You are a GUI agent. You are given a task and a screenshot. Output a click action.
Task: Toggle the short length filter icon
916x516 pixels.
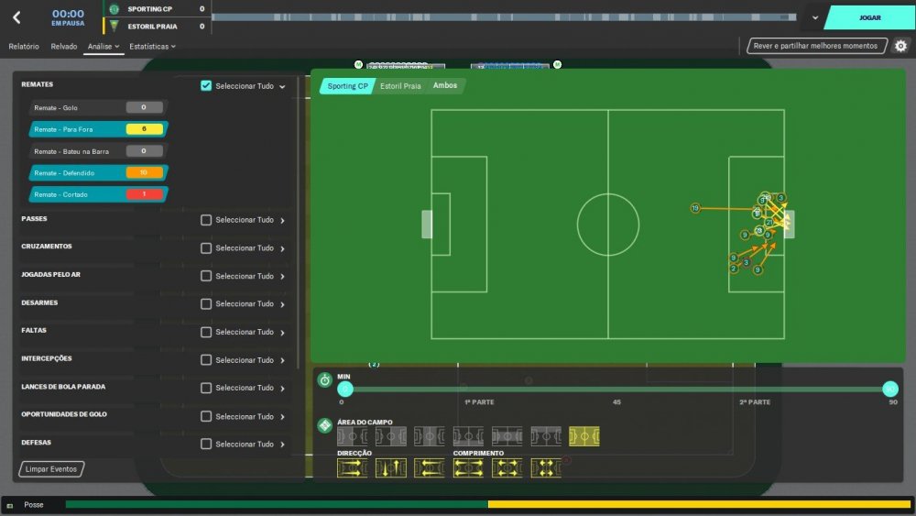click(x=546, y=468)
